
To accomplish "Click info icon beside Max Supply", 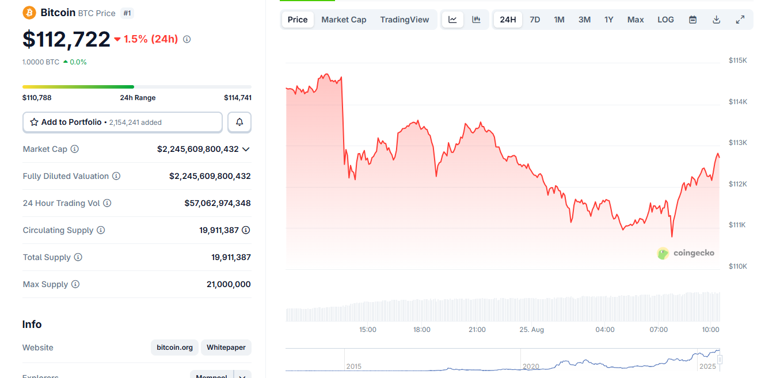I will click(75, 284).
